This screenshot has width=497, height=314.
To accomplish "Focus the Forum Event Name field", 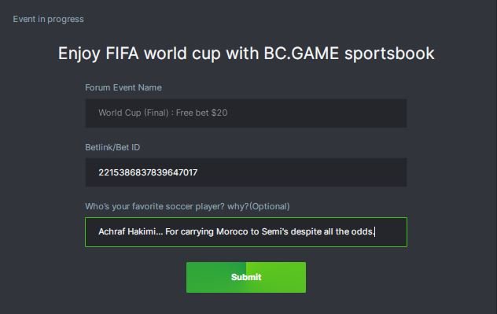I will (x=246, y=113).
